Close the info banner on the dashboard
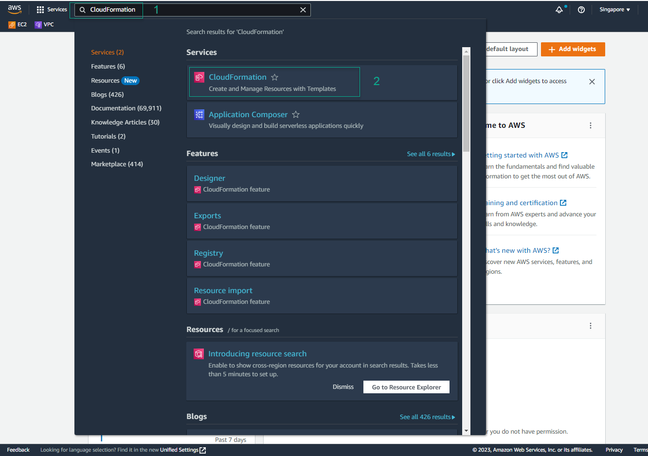648x456 pixels. click(592, 82)
